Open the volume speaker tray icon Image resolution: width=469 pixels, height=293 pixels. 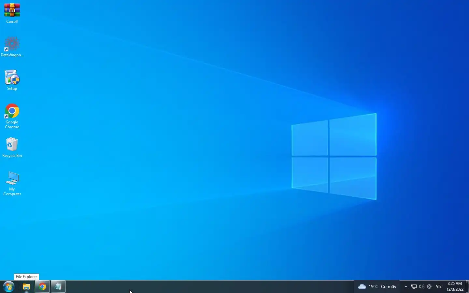(421, 286)
